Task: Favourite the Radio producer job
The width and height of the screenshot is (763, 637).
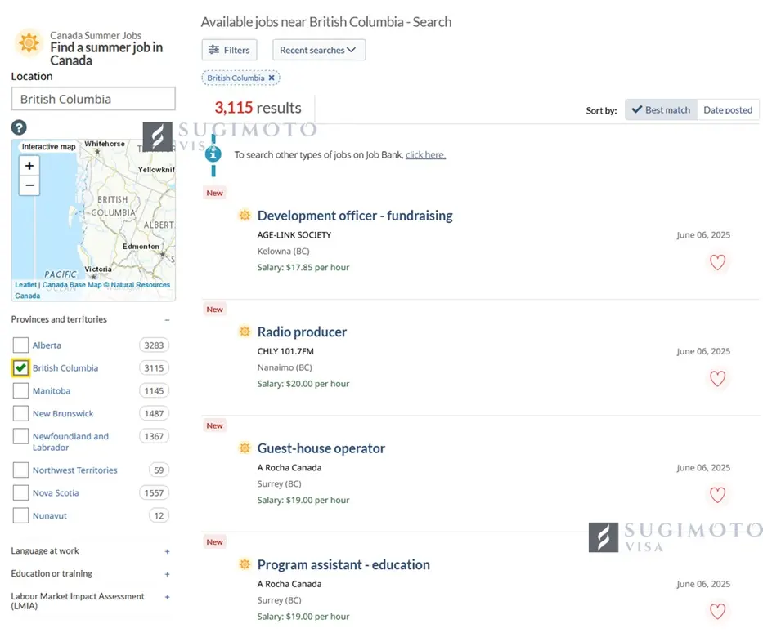Action: coord(717,378)
